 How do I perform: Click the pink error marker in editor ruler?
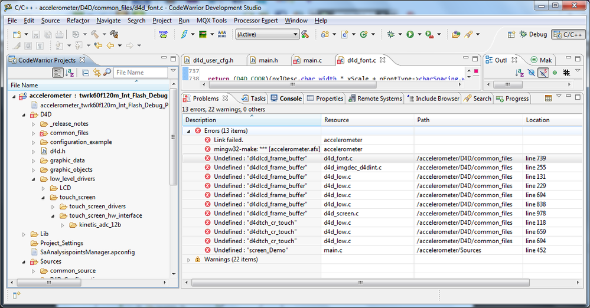pyautogui.click(x=475, y=72)
